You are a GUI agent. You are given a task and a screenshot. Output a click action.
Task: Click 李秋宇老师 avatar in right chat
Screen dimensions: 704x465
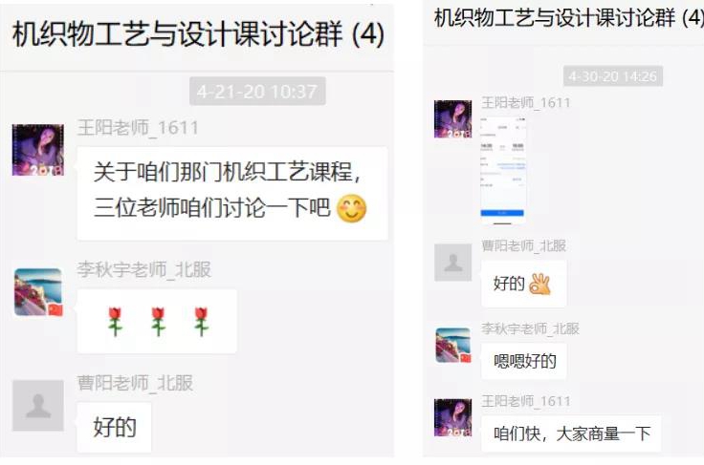click(x=453, y=346)
